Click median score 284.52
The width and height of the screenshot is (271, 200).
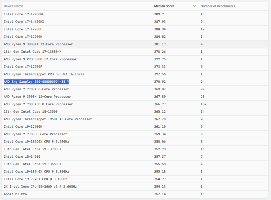pyautogui.click(x=160, y=37)
